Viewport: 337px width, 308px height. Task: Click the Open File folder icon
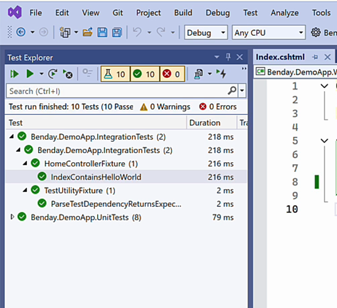click(88, 32)
